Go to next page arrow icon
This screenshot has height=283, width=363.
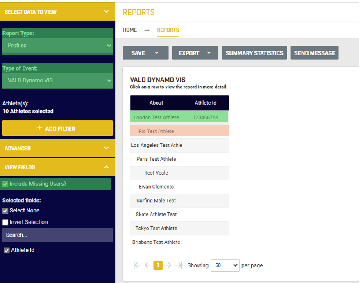168,265
